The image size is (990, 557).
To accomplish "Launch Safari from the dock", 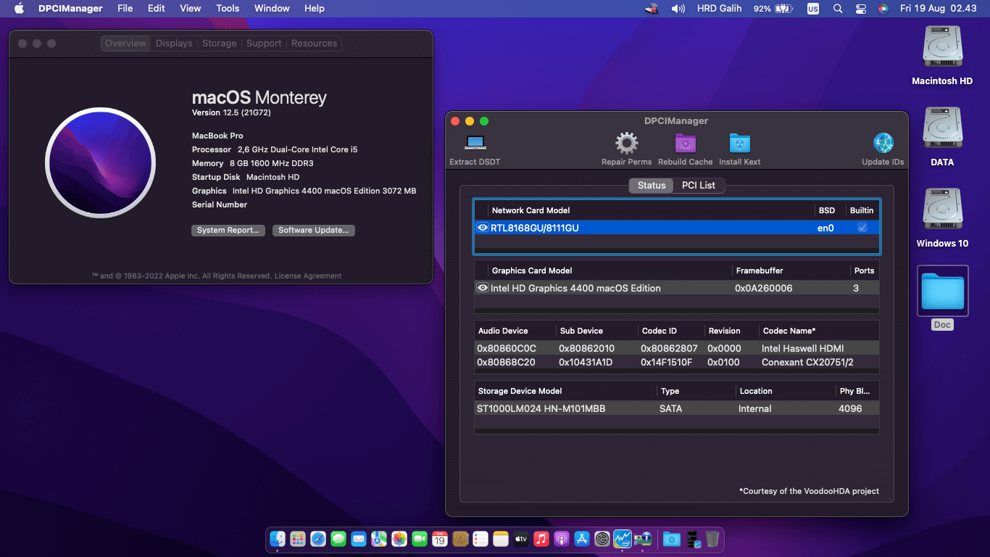I will point(318,539).
